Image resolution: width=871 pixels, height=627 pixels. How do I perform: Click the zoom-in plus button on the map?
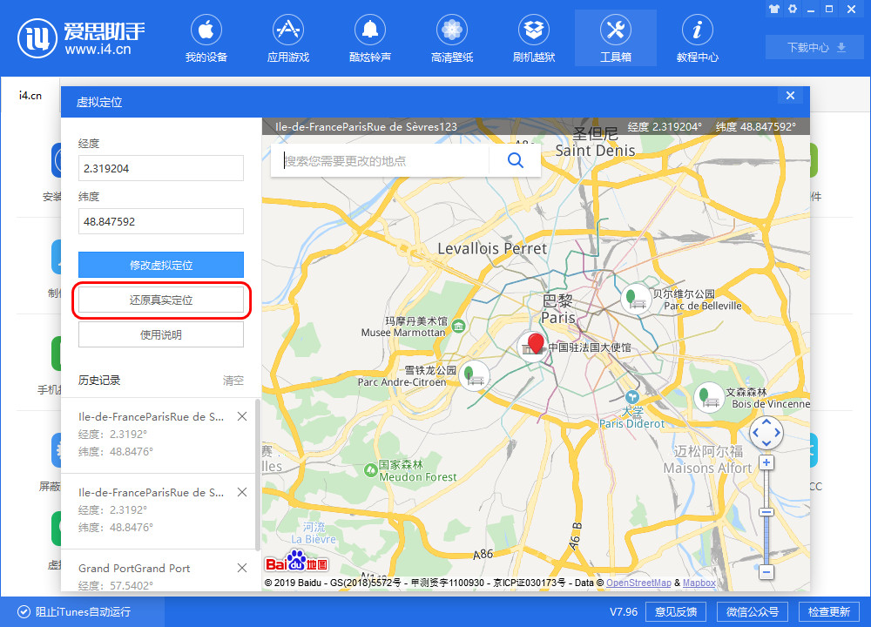tap(766, 462)
